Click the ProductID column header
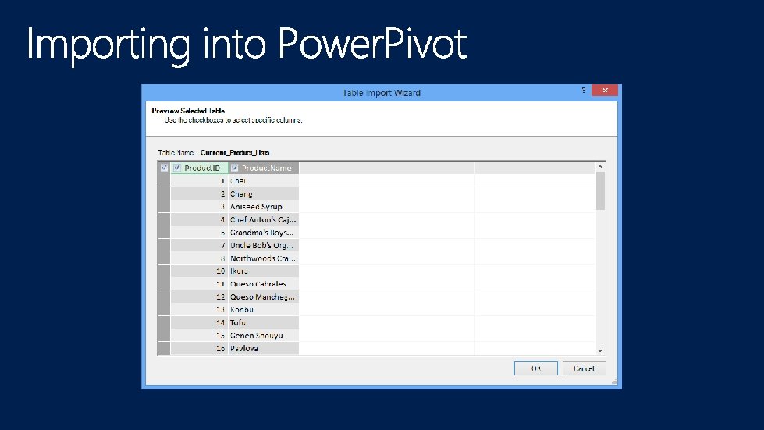 (x=199, y=168)
